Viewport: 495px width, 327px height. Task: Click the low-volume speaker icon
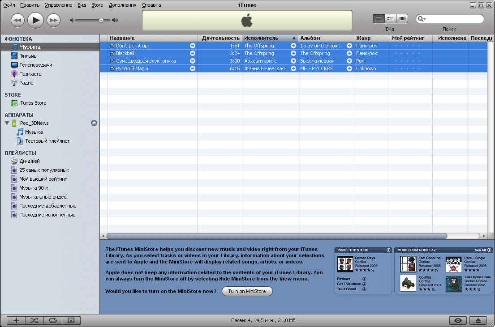72,20
